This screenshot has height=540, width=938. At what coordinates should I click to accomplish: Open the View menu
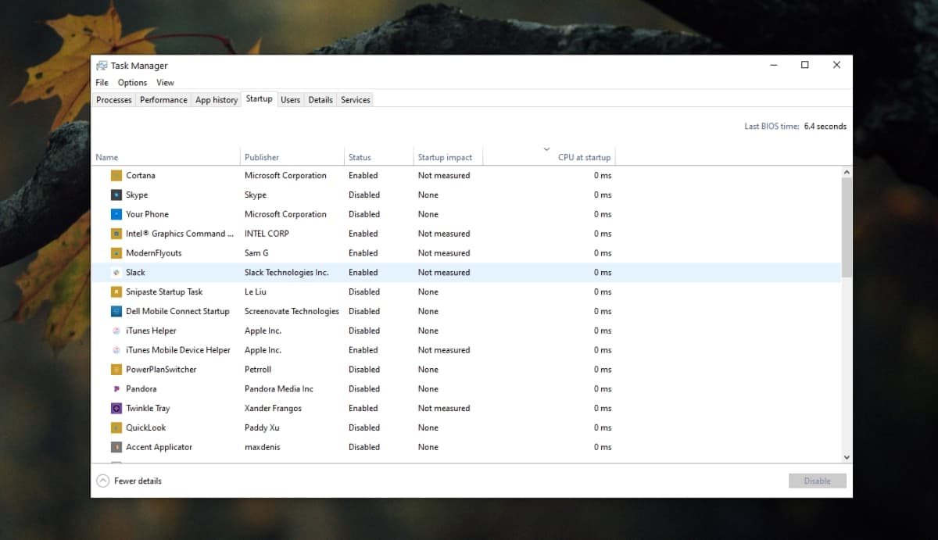(x=165, y=83)
